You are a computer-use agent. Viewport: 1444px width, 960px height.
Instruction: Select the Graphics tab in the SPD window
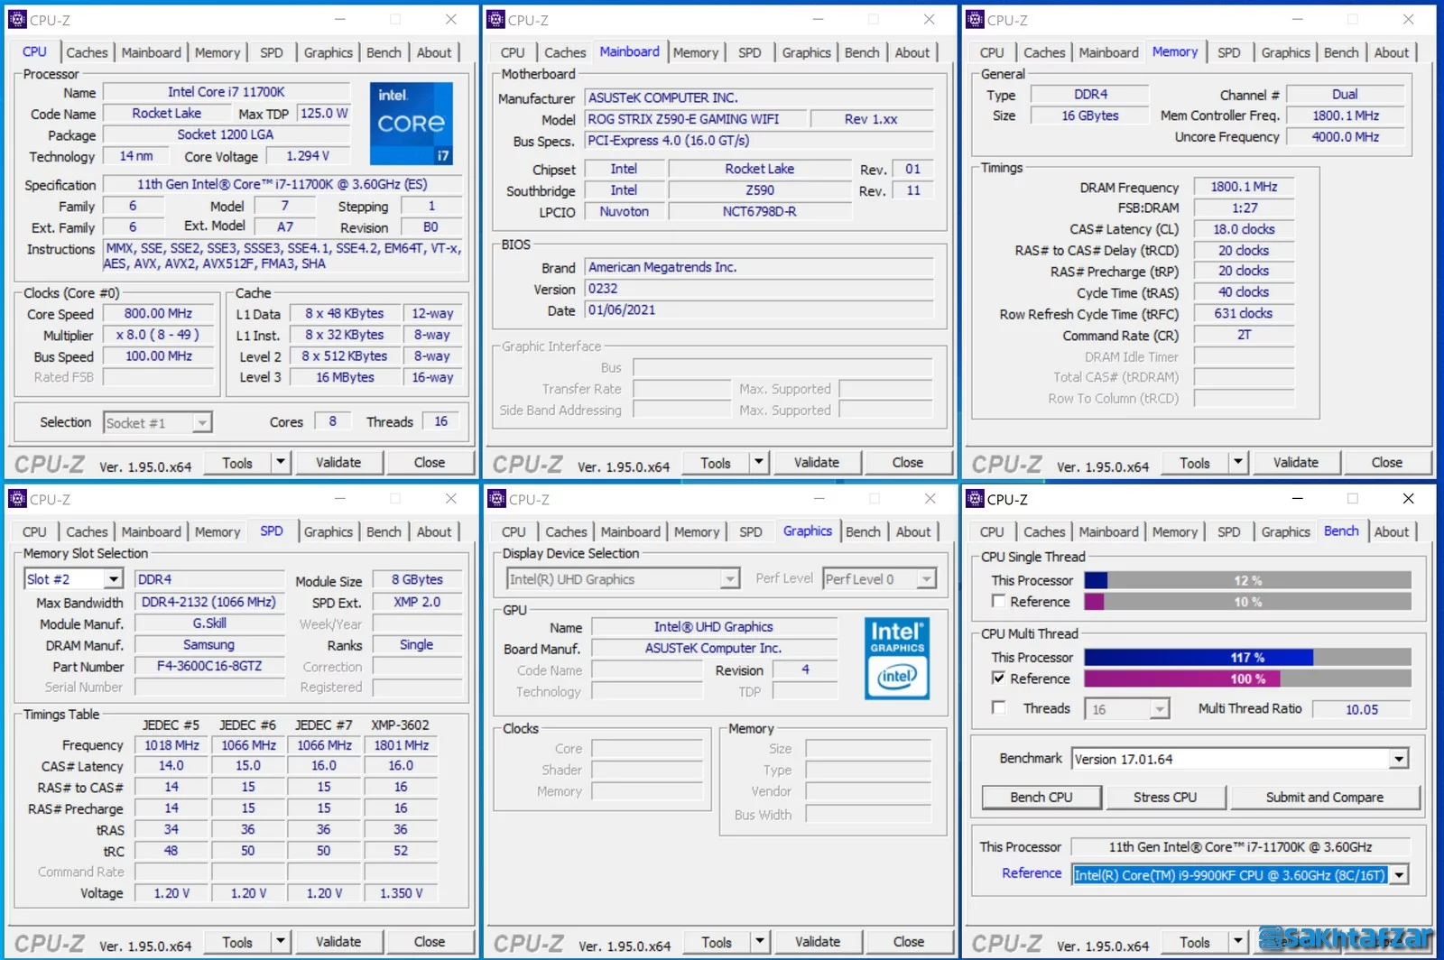[x=329, y=531]
